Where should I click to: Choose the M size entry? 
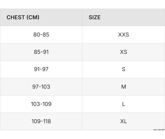(x=124, y=87)
